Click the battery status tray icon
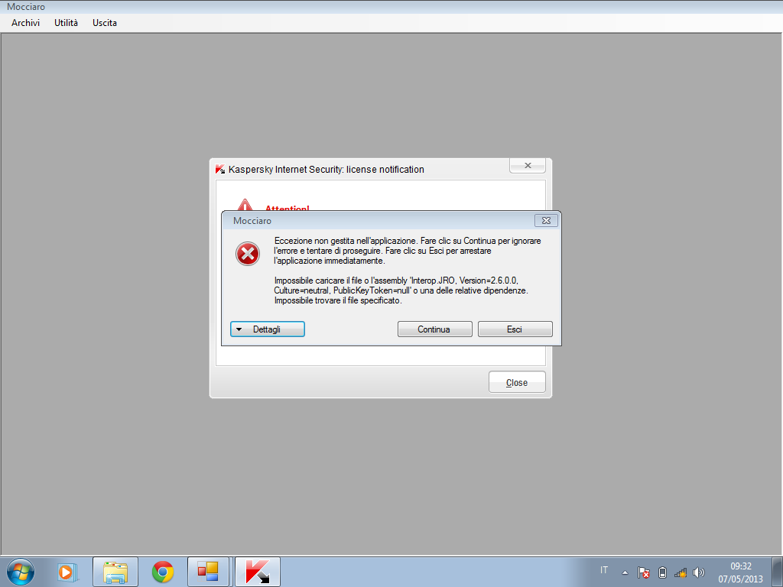 662,572
